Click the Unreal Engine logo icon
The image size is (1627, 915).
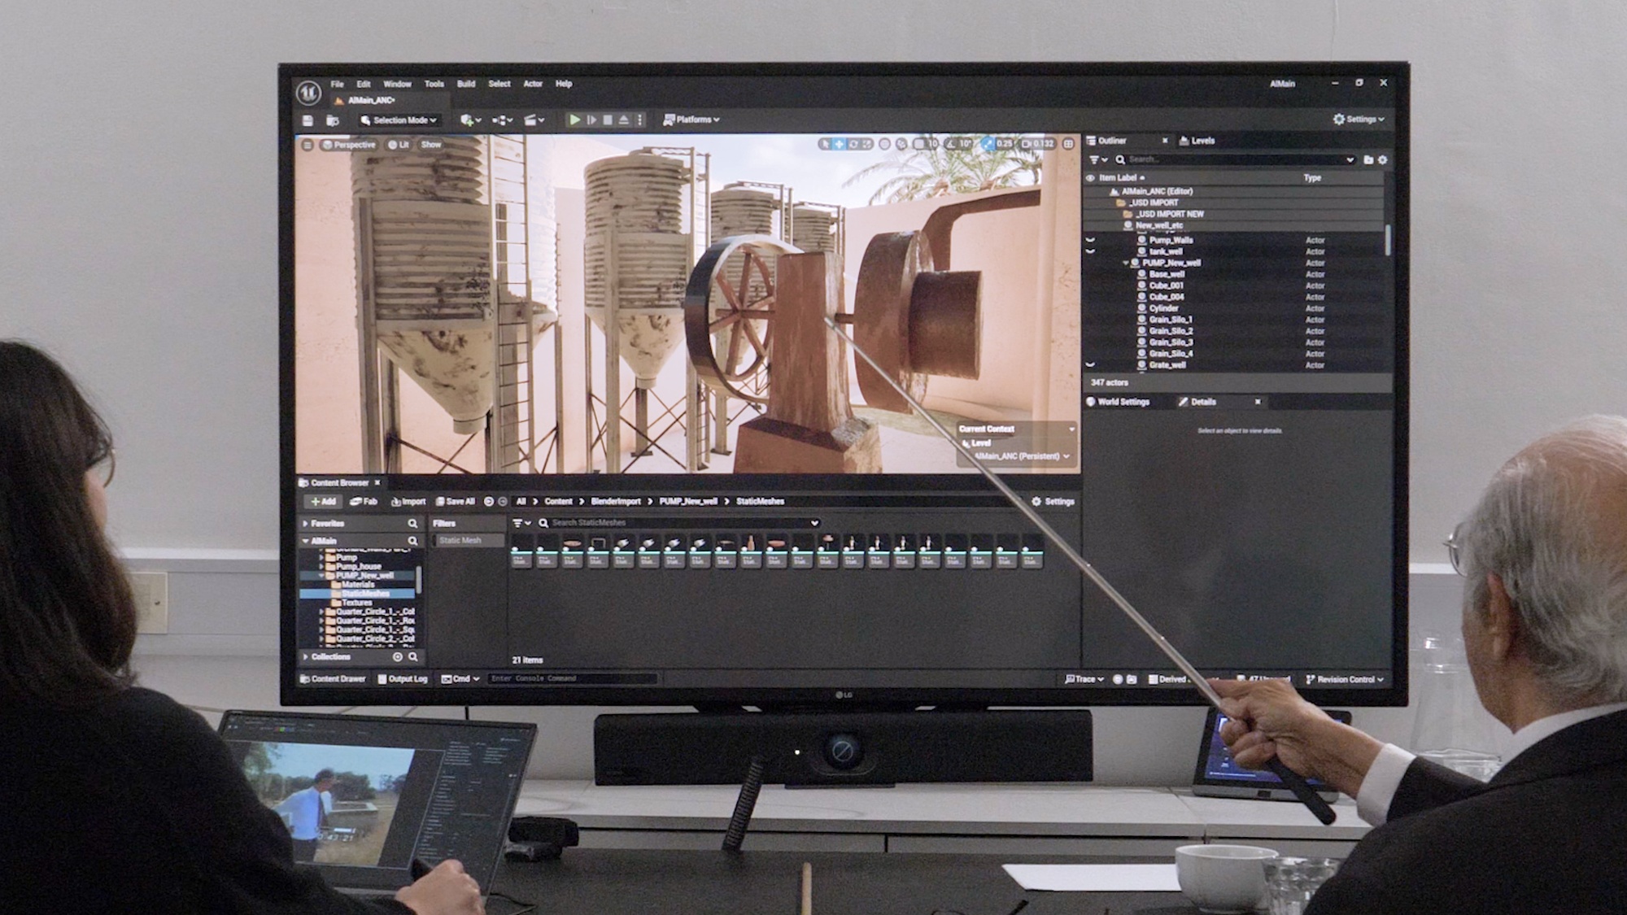tap(308, 93)
